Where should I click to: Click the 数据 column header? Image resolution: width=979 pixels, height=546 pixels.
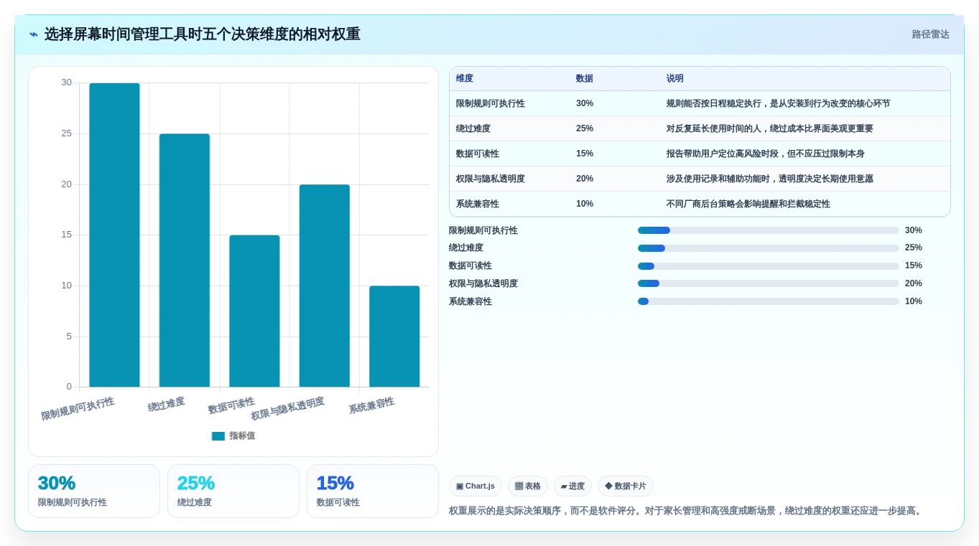585,79
